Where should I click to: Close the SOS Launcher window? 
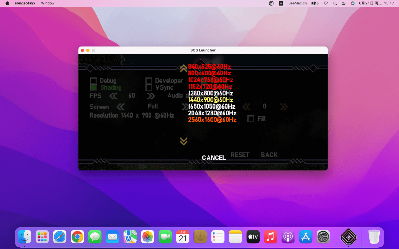coord(82,50)
